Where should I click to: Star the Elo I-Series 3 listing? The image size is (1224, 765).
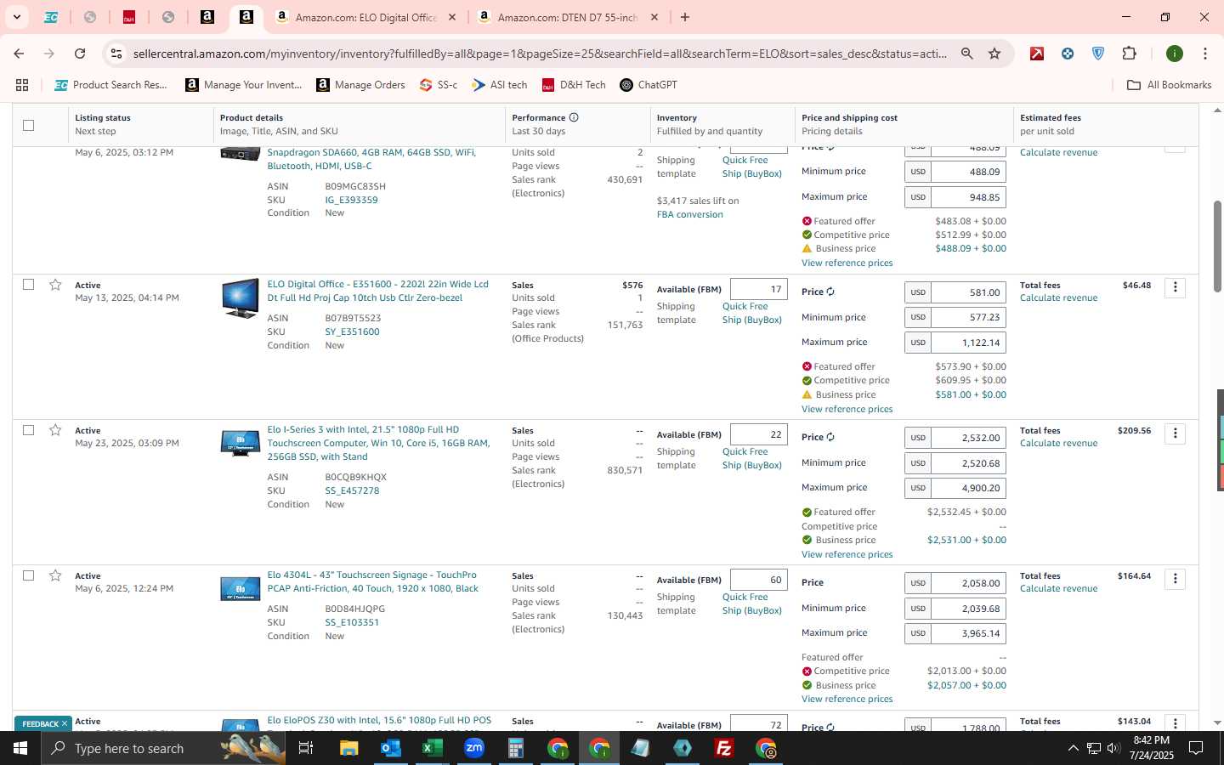(x=55, y=430)
